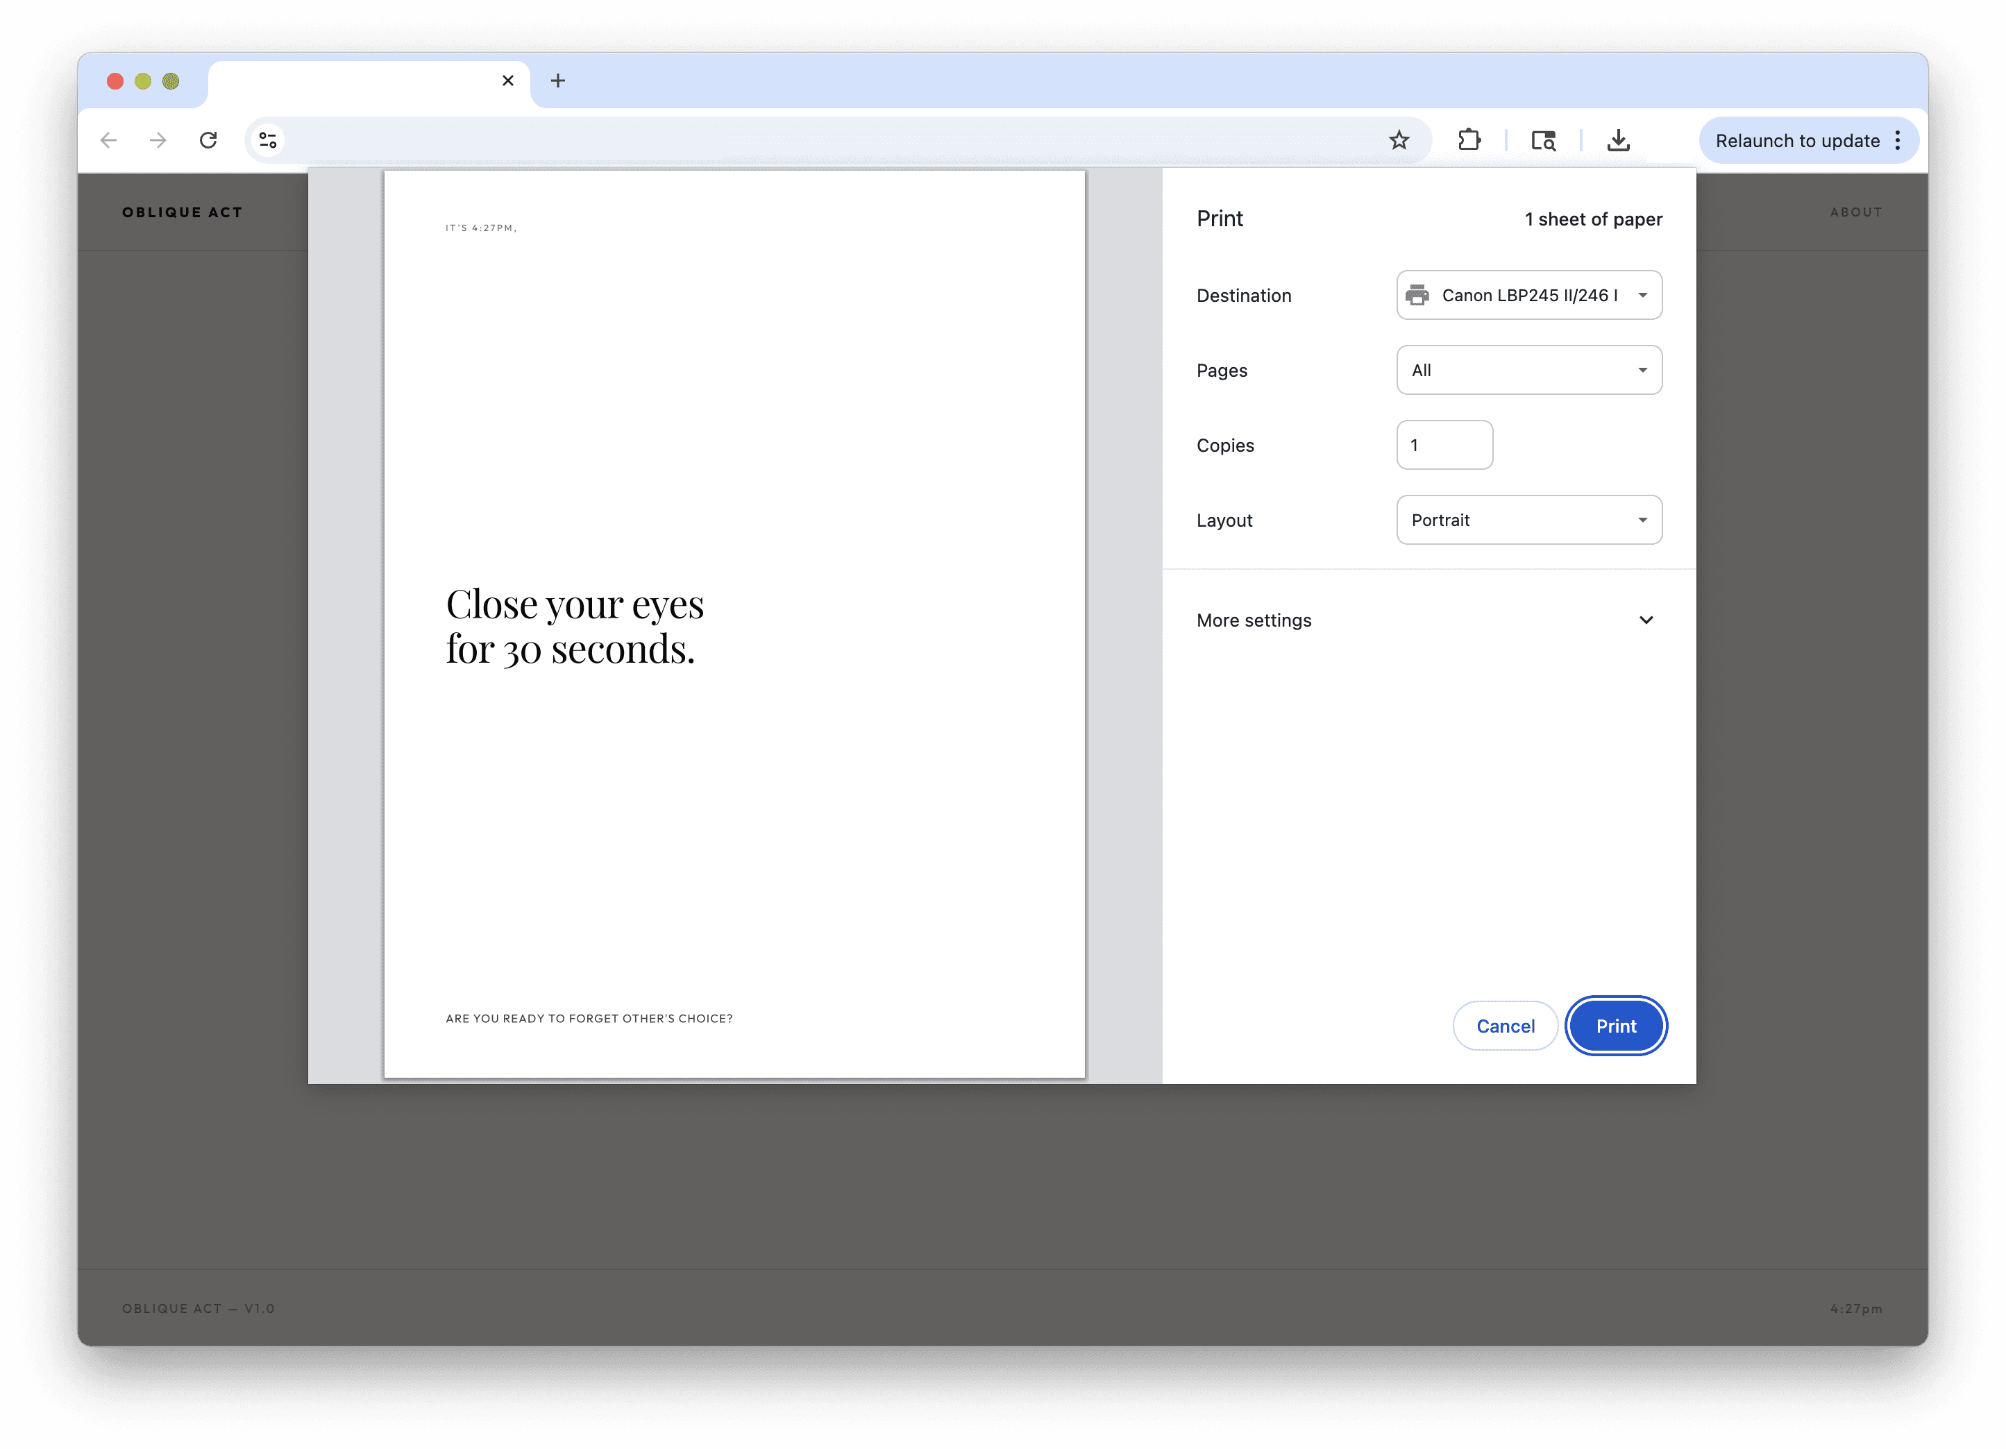Open the Layout dropdown showing Portrait

pyautogui.click(x=1528, y=520)
